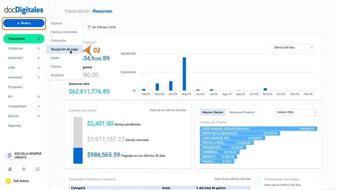Select Recepción de pago from menu

(x=65, y=49)
